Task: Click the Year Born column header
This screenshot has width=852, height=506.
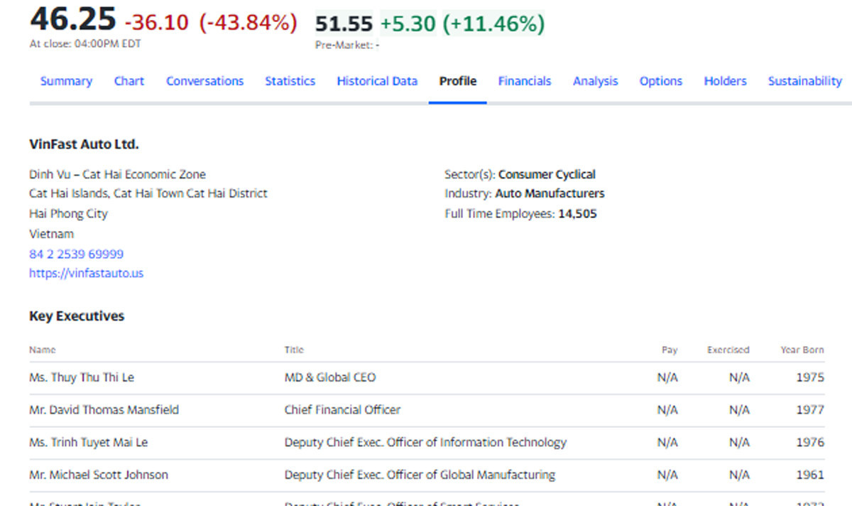Action: (x=802, y=350)
